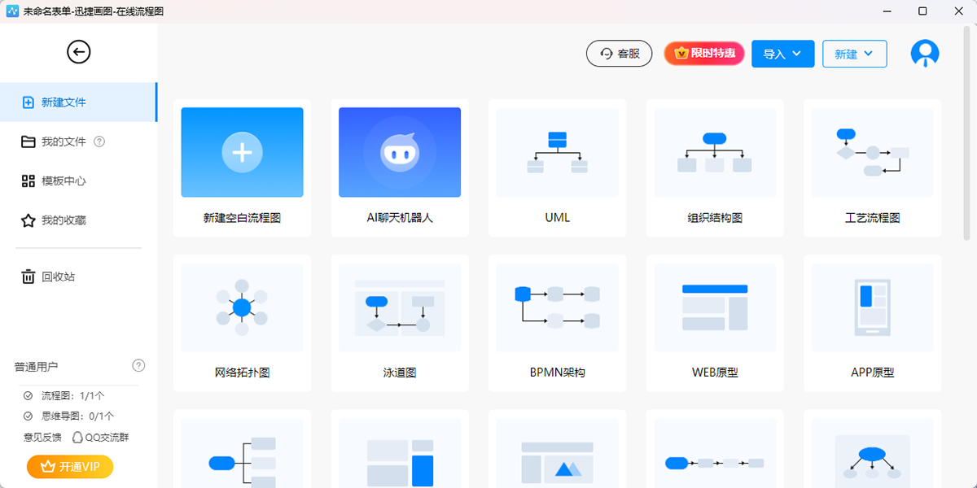Screen dimensions: 977x488
Task: Click the 模板中心 grid icon
Action: 28,181
